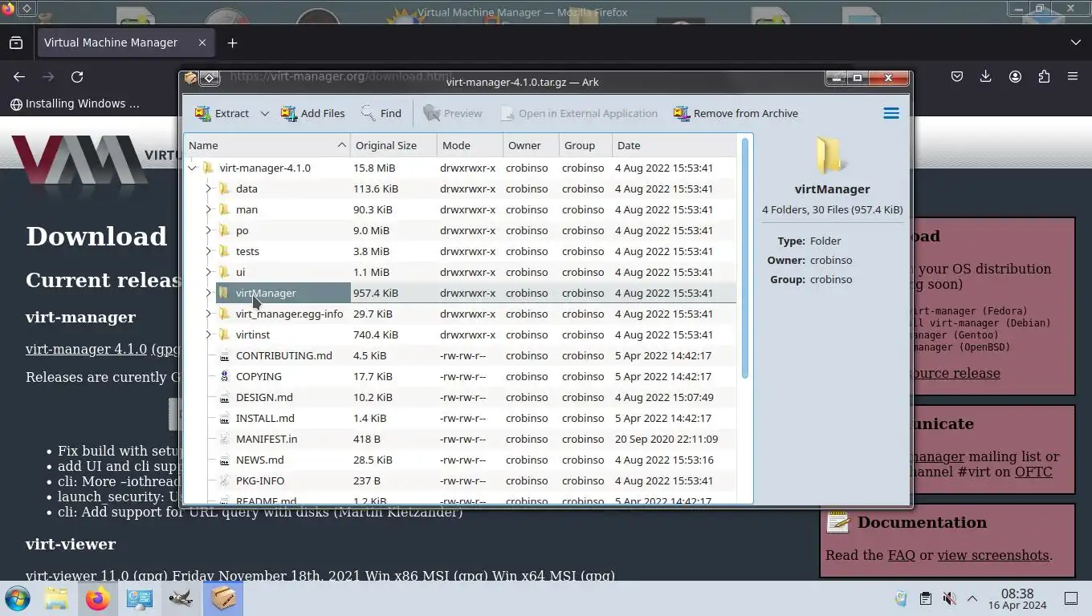Open Firefox application menu
The height and width of the screenshot is (616, 1092).
(1073, 76)
